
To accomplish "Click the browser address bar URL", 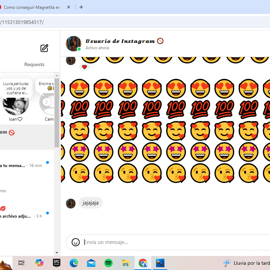I will [x=22, y=22].
